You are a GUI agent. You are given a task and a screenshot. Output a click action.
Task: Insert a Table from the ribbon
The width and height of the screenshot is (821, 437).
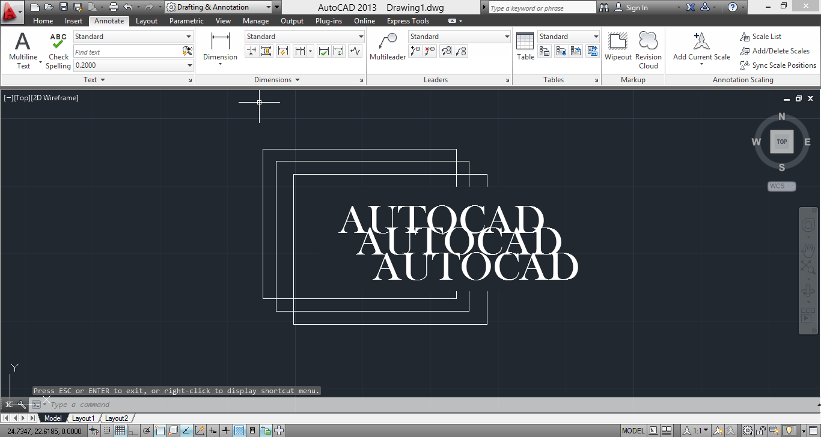[x=525, y=46]
